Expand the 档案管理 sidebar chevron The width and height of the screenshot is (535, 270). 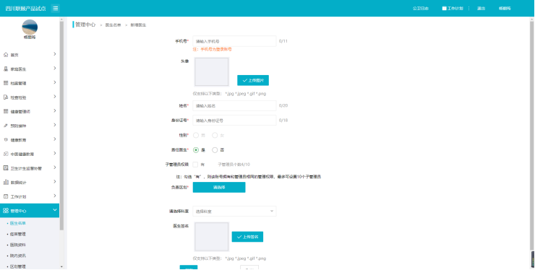click(x=55, y=83)
